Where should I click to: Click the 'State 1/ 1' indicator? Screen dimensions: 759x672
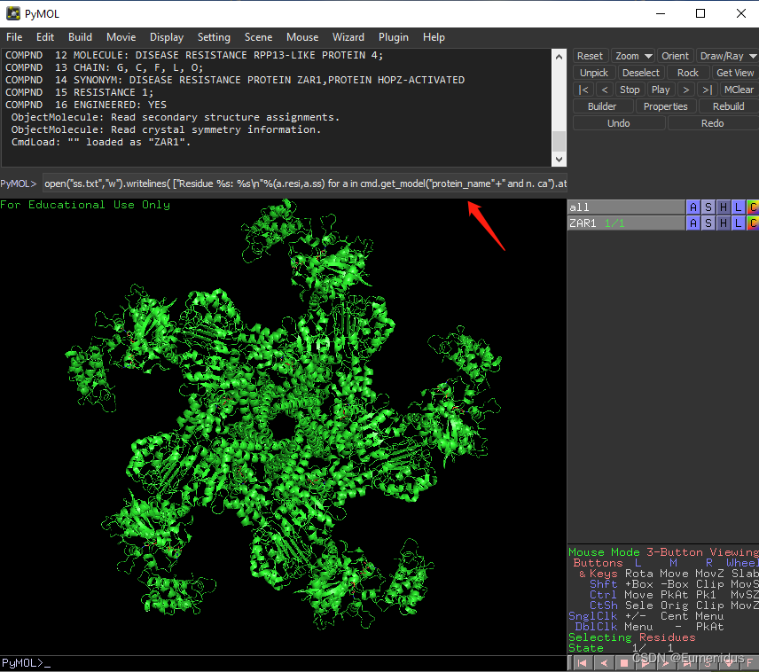click(621, 648)
